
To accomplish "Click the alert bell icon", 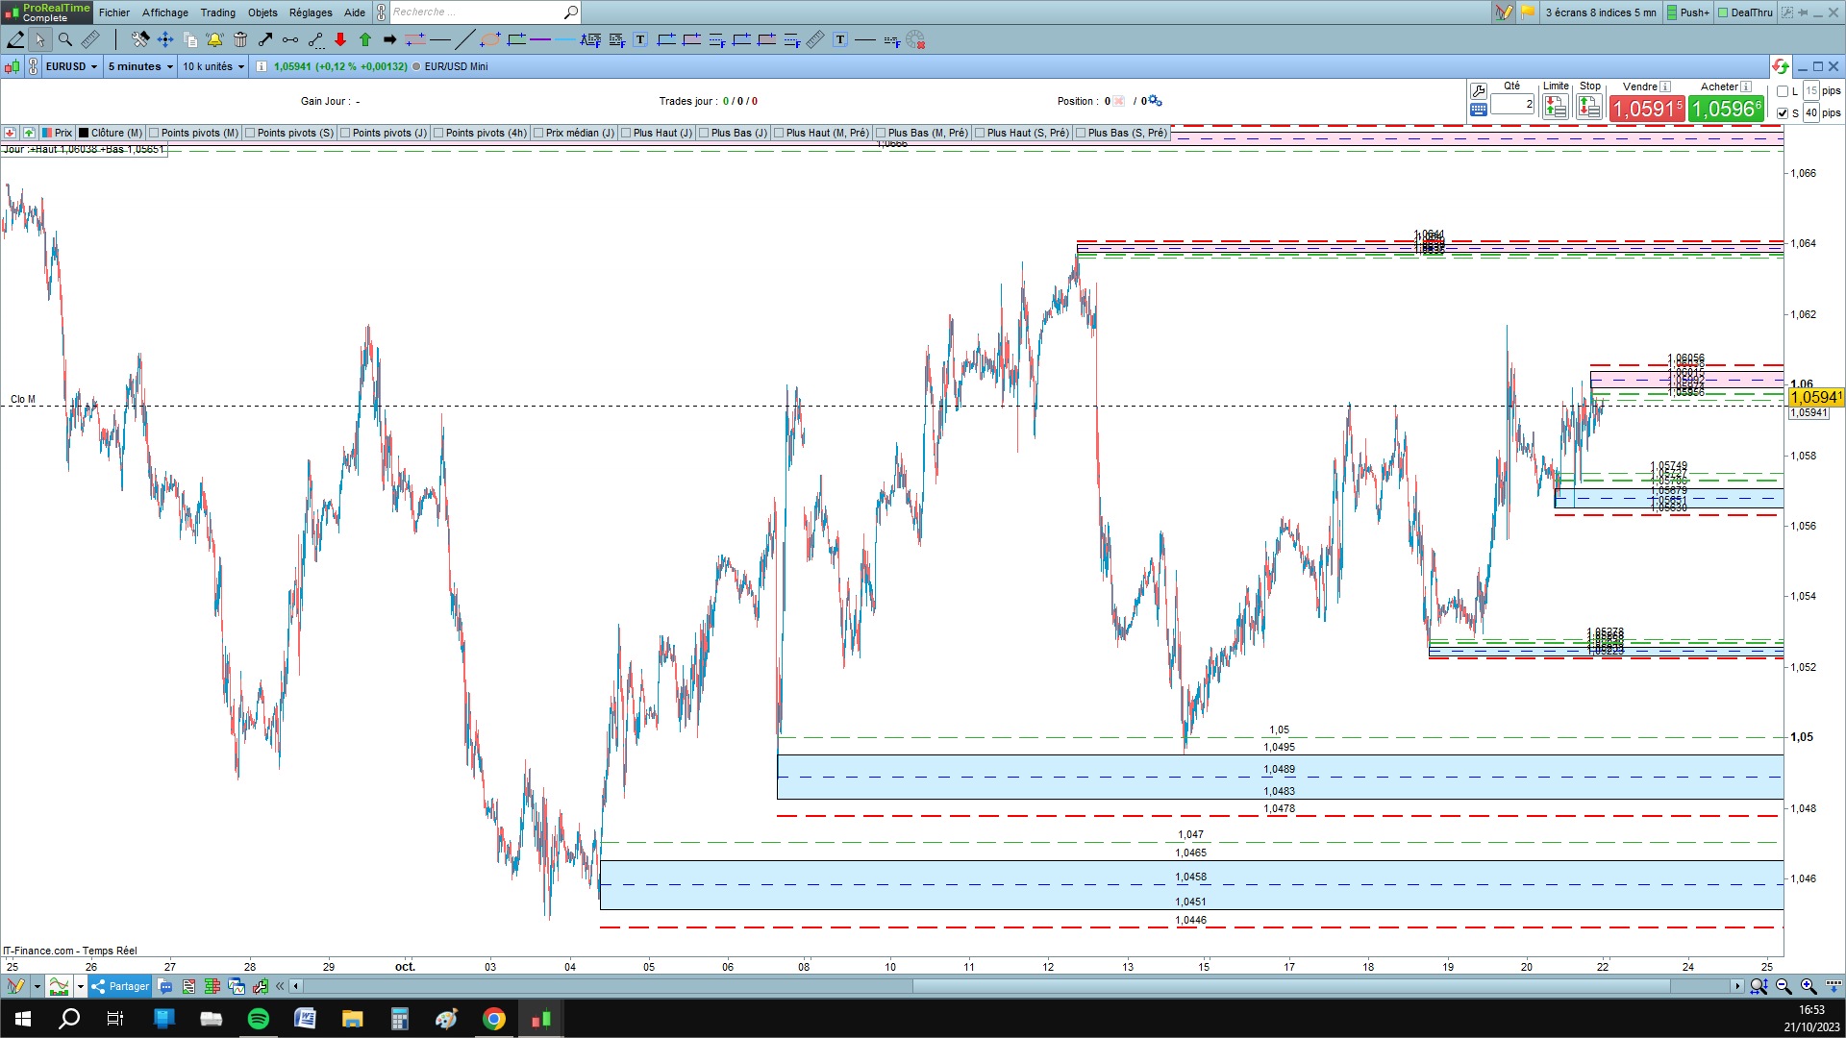I will tap(214, 39).
